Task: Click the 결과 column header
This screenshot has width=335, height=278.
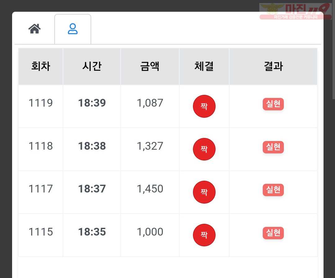Action: [x=273, y=66]
